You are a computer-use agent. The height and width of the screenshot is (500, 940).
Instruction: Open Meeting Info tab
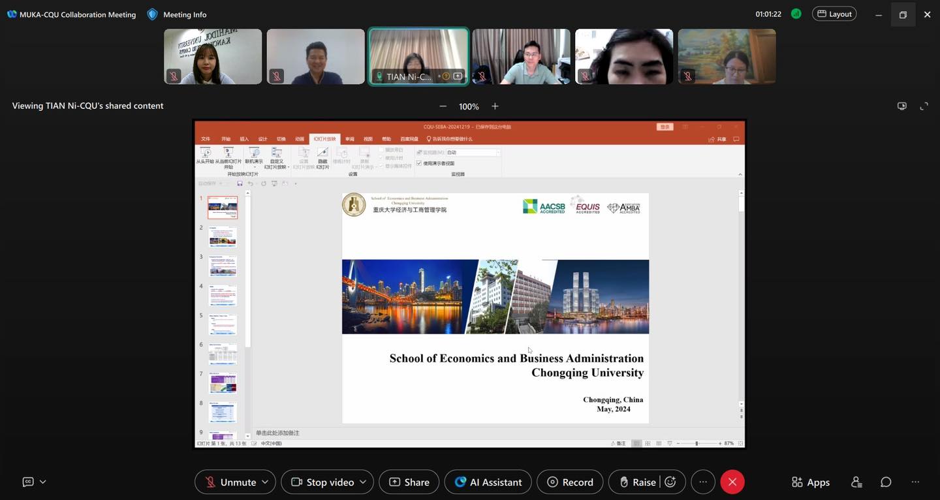click(x=177, y=14)
